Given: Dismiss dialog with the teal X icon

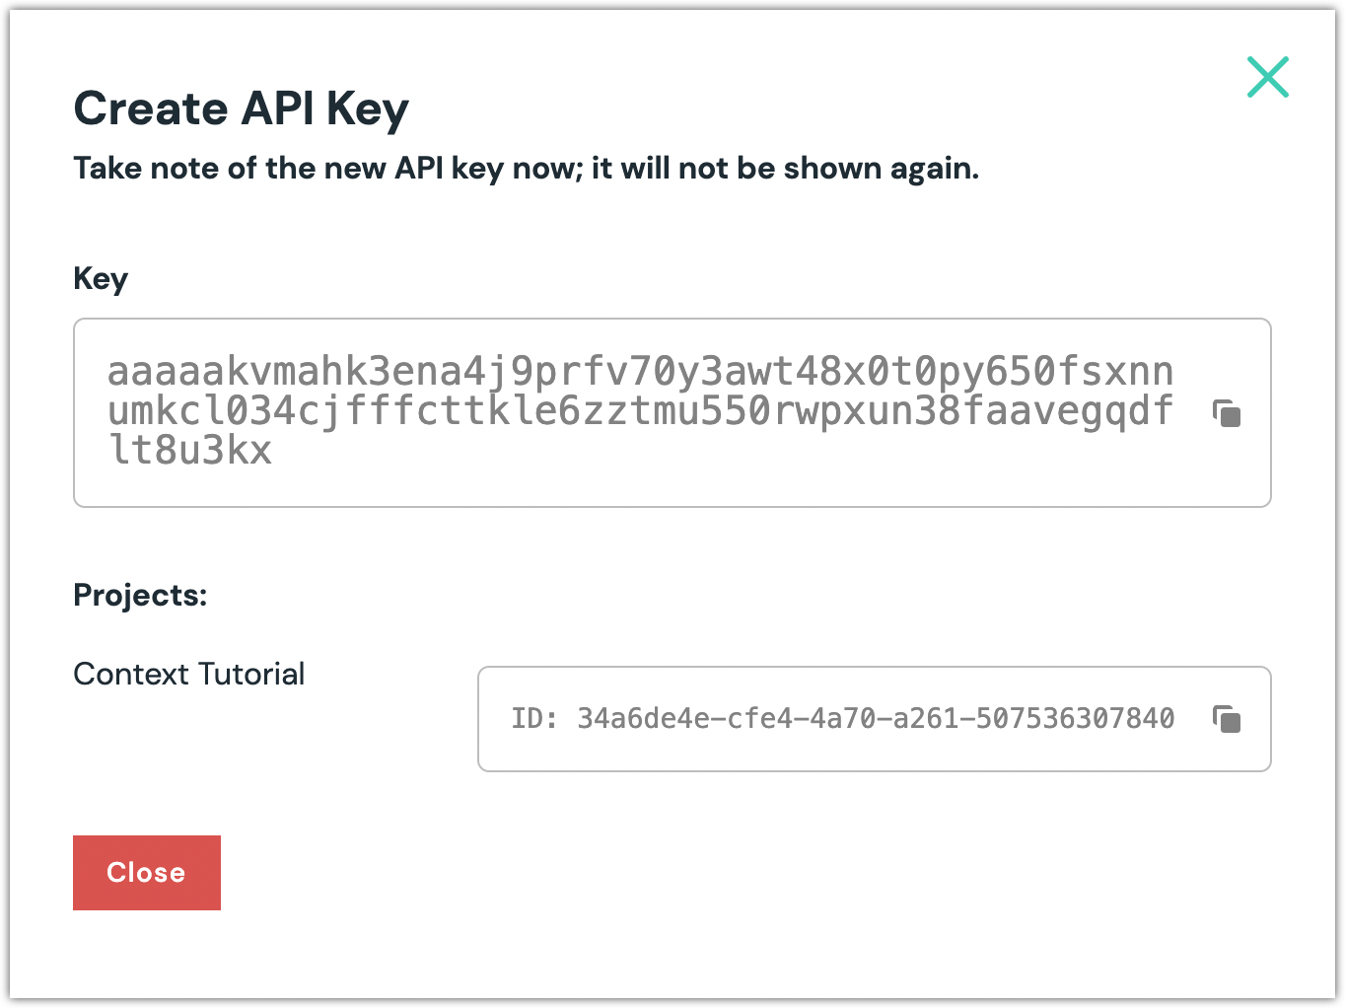Looking at the screenshot, I should point(1267,77).
